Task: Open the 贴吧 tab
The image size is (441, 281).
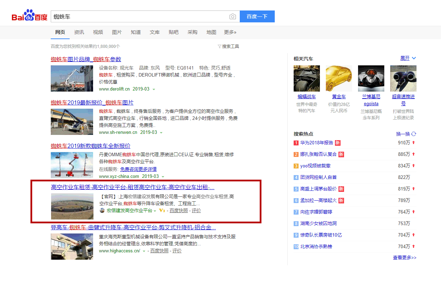Action: coord(174,32)
